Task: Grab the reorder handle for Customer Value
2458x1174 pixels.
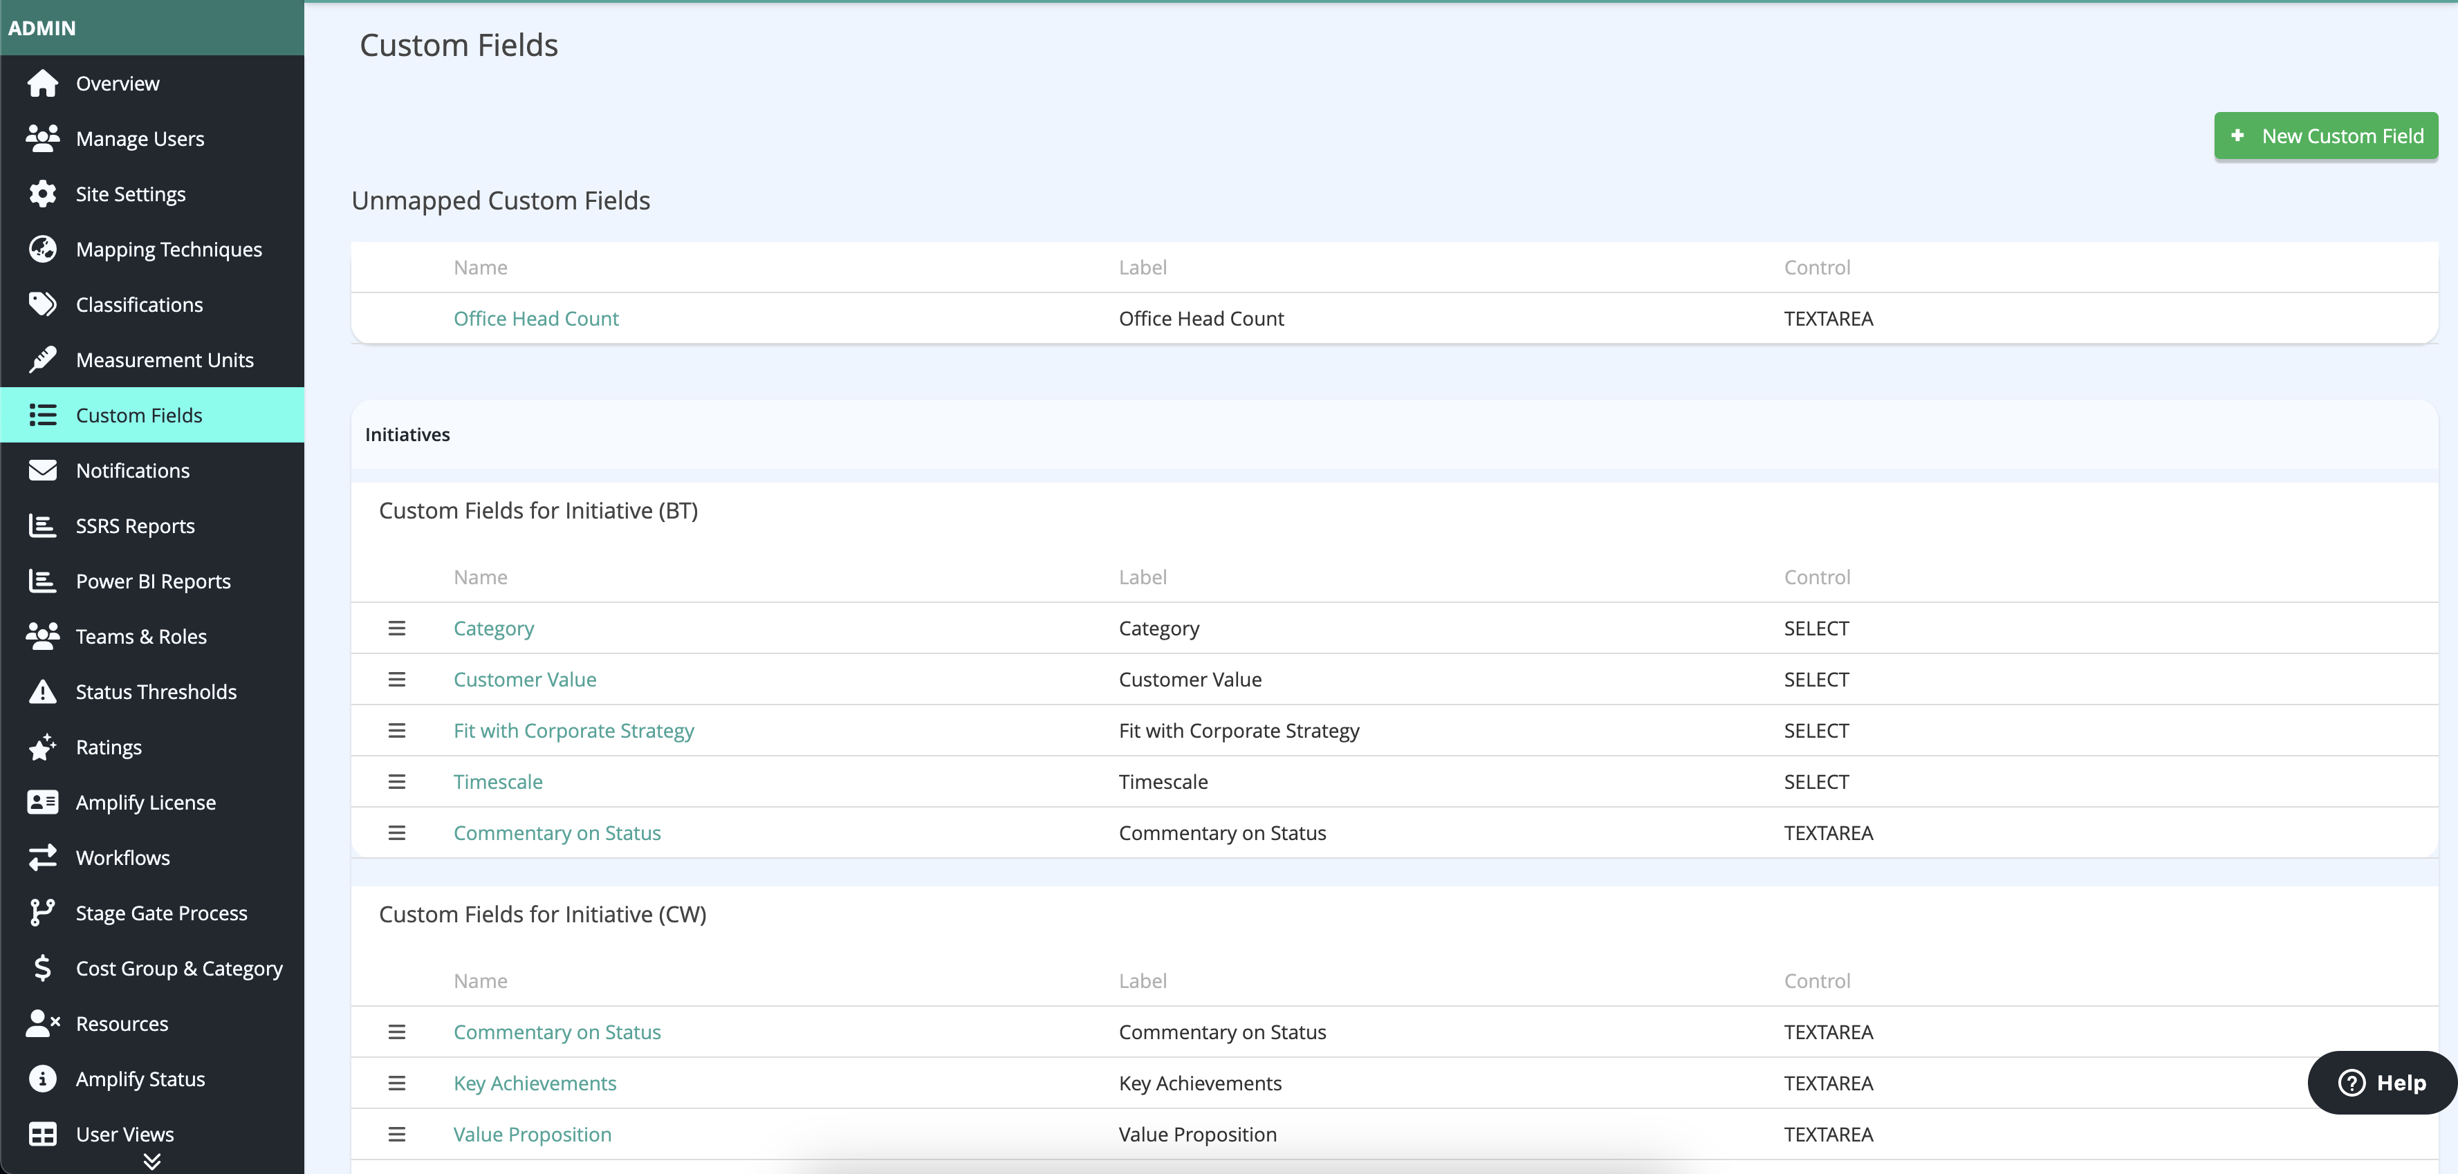Action: coord(397,679)
